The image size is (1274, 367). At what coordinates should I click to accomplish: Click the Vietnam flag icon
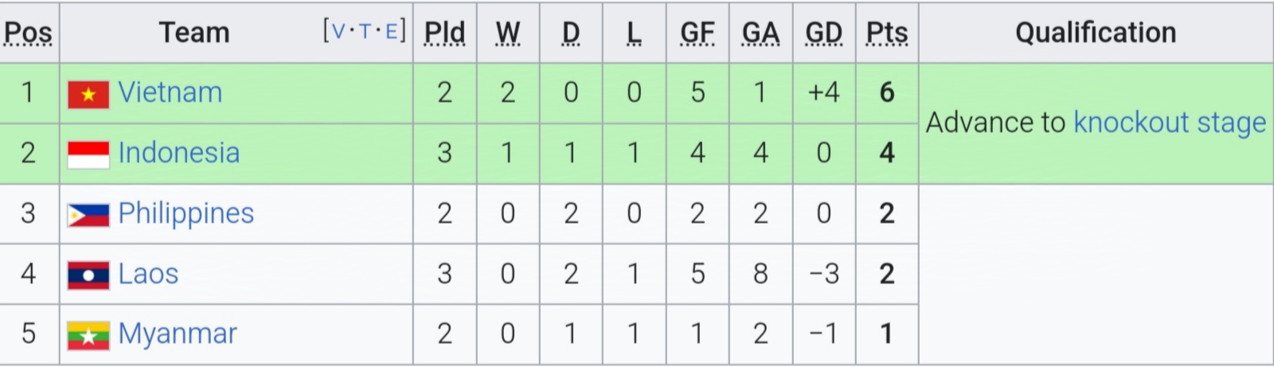pyautogui.click(x=88, y=95)
